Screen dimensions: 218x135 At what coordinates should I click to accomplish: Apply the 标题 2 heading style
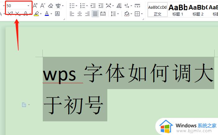(198, 10)
